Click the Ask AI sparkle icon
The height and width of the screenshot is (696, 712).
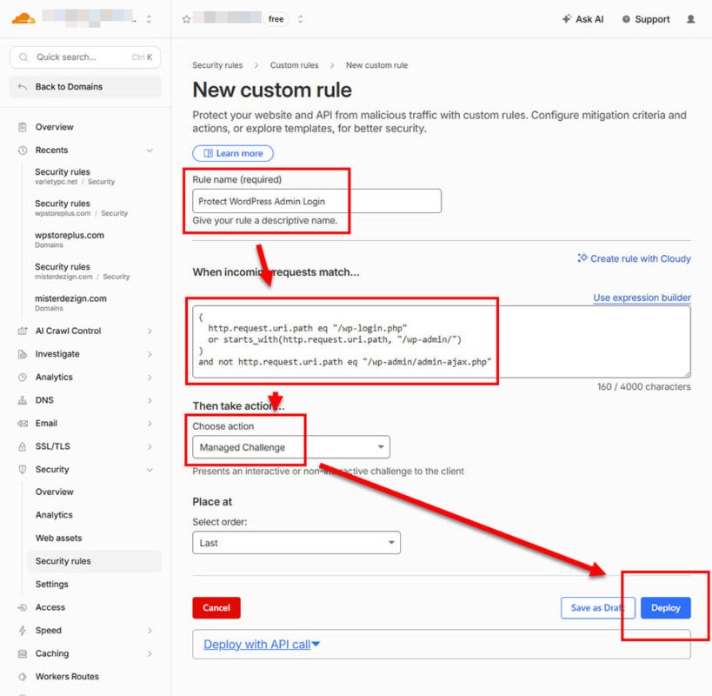566,19
